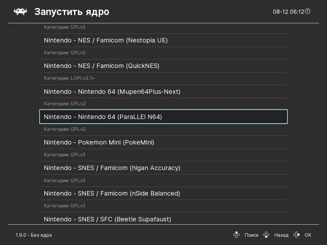Select the QuickNES core entry
The height and width of the screenshot is (245, 327).
pyautogui.click(x=102, y=66)
